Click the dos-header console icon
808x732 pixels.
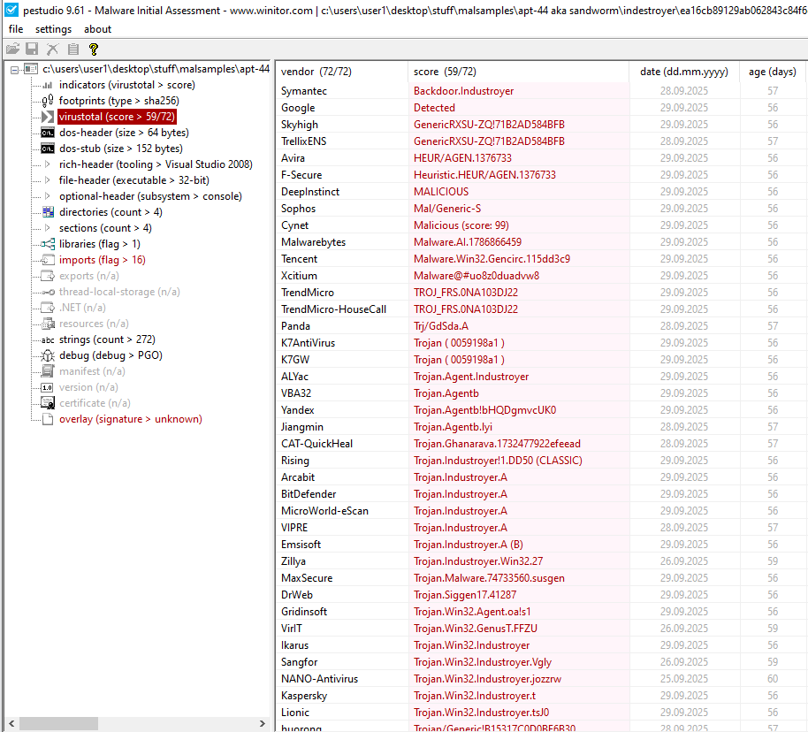click(48, 133)
